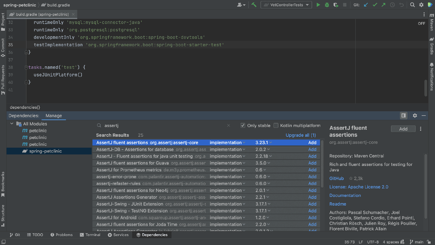Open the Terminal tool window tab

coord(90,235)
